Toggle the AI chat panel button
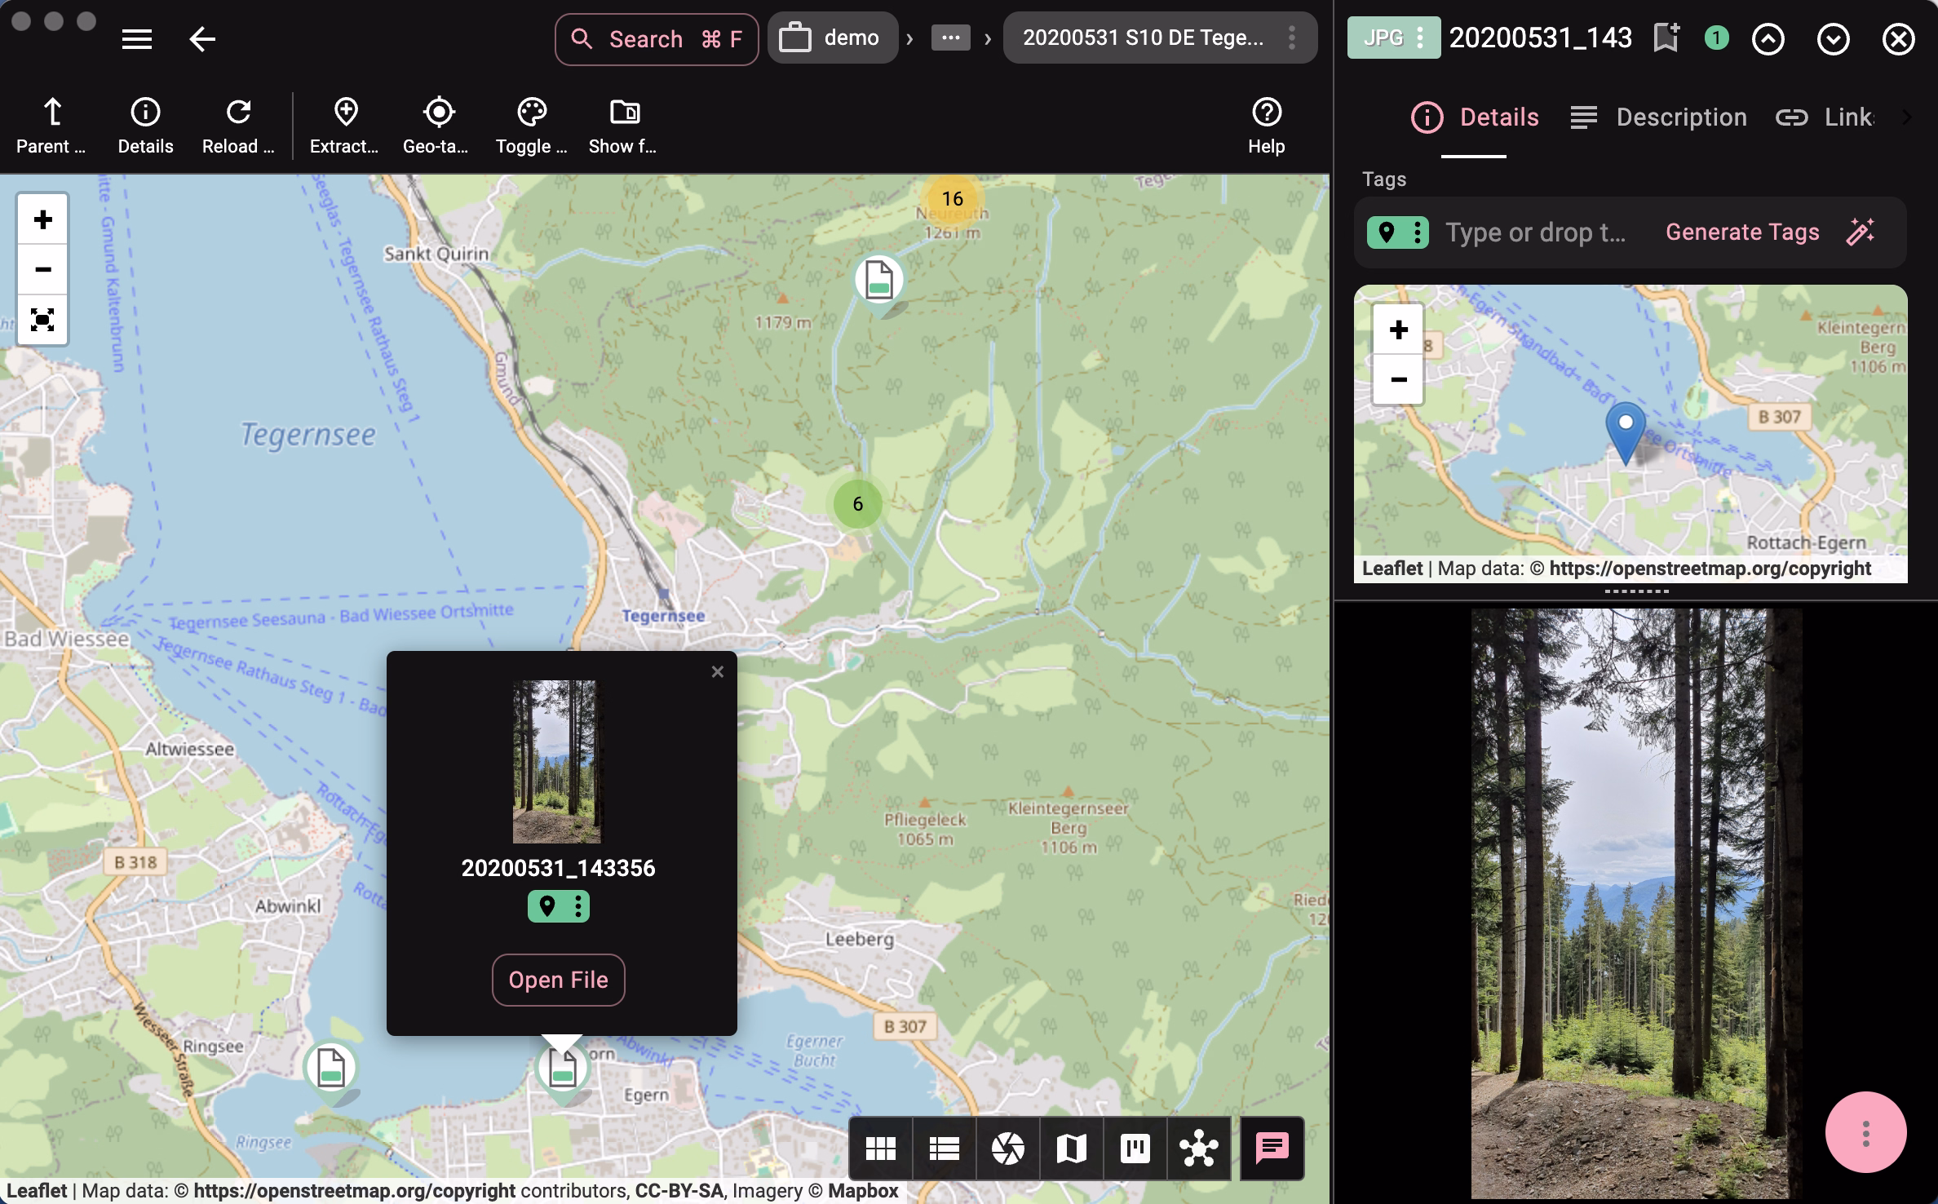 coord(1272,1149)
